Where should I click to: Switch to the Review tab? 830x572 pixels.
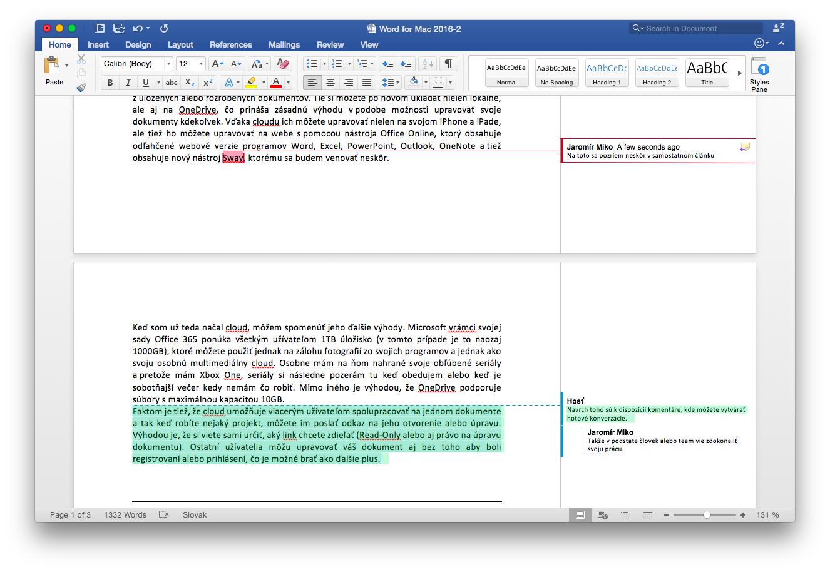(x=330, y=44)
